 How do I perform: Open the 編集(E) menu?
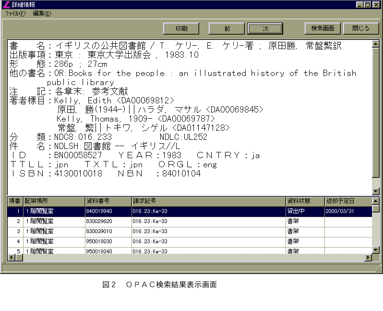pos(42,13)
